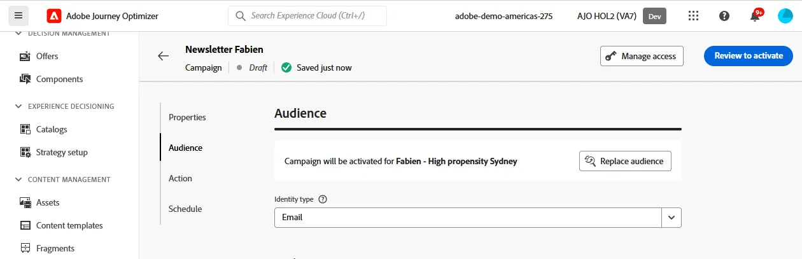Click the Replace audience button
The height and width of the screenshot is (259, 802).
coord(625,161)
